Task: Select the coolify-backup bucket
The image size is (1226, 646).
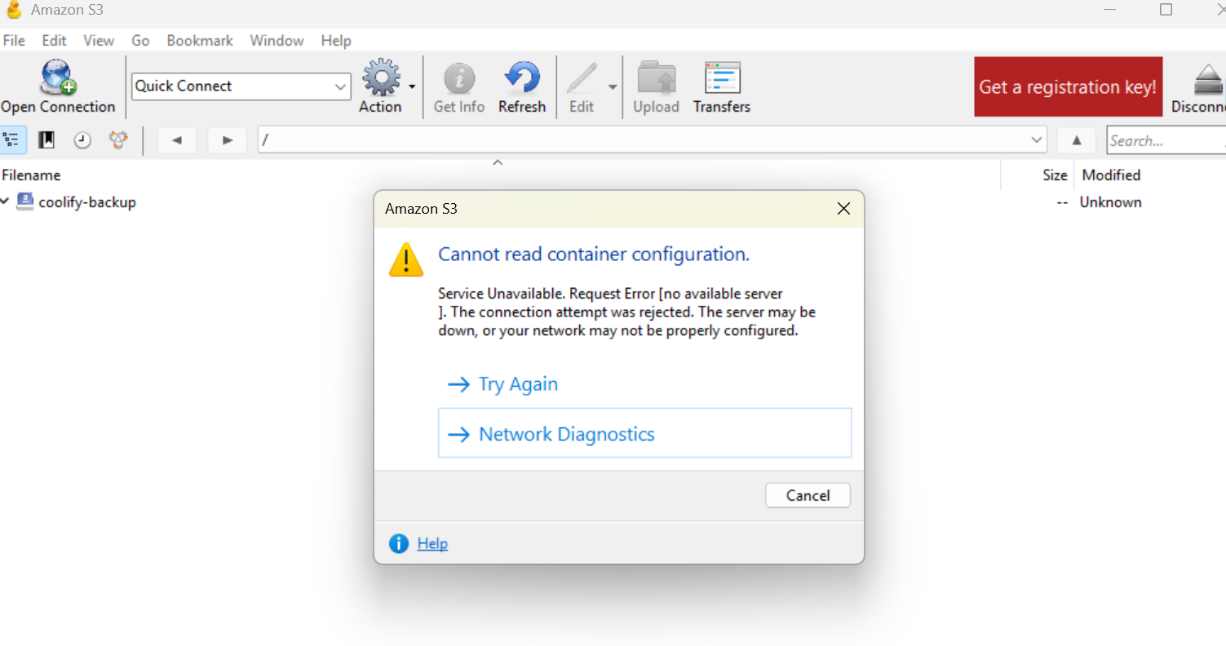Action: tap(87, 202)
